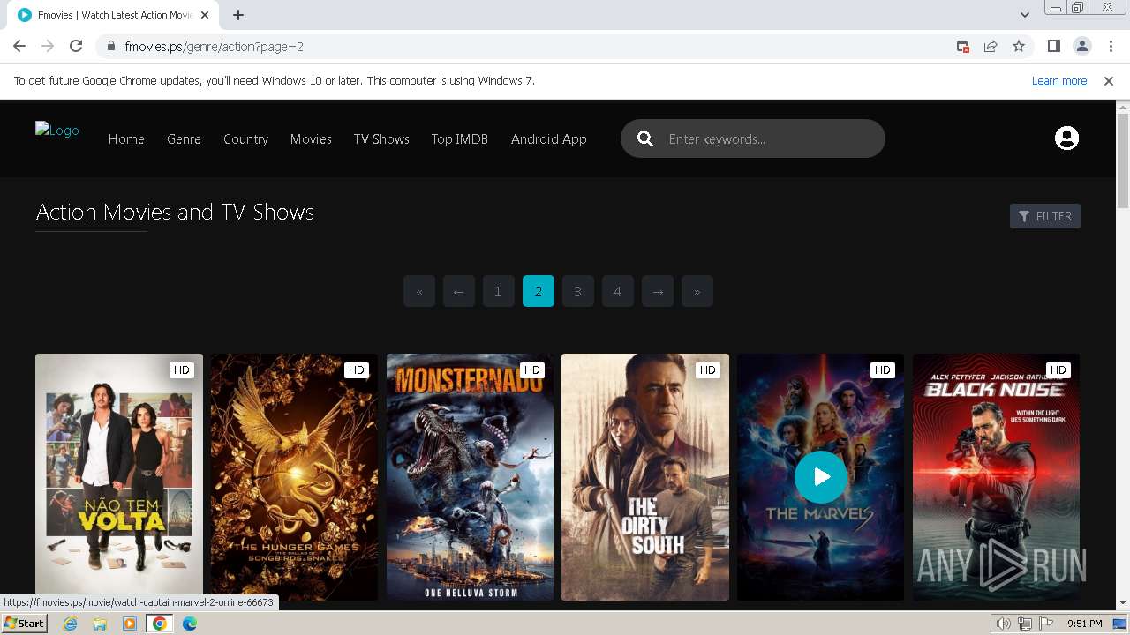1130x635 pixels.
Task: Open the Learn more link
Action: (1059, 81)
